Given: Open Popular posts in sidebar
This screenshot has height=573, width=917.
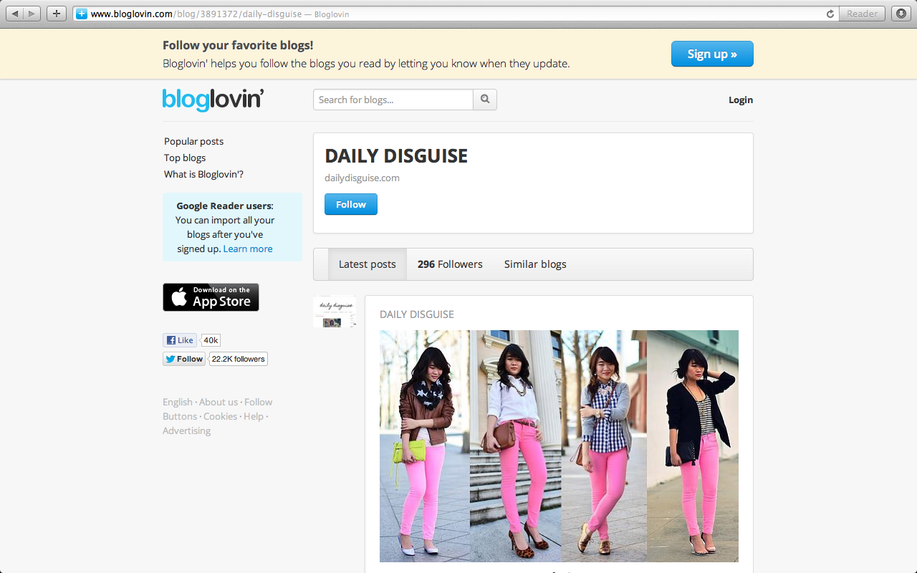Looking at the screenshot, I should coord(193,141).
